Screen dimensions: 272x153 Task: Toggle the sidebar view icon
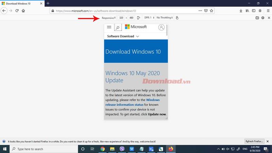254,11
